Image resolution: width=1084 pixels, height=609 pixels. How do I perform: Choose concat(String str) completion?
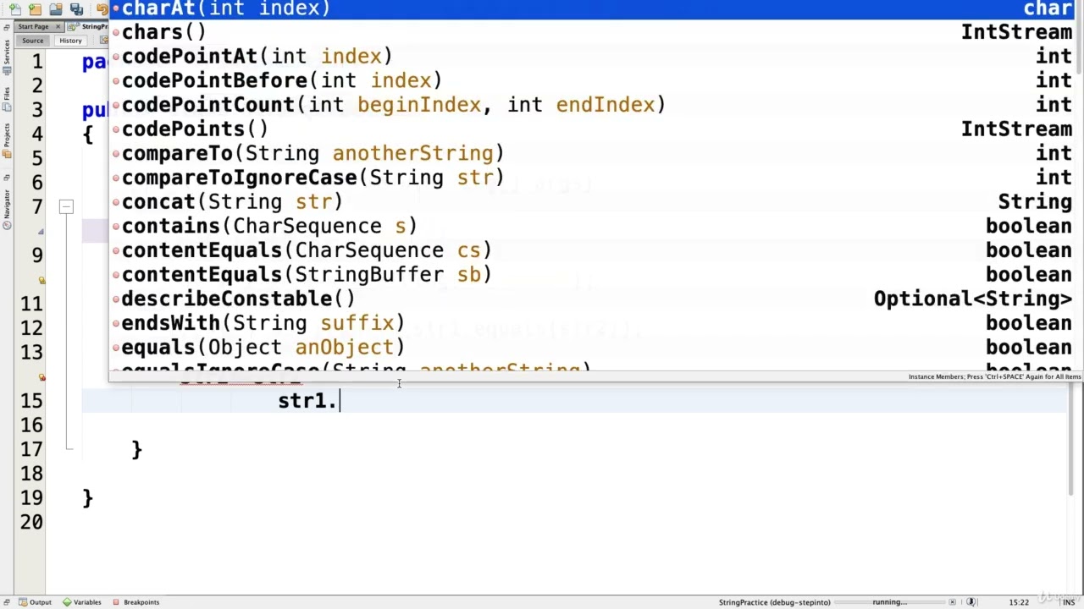(x=593, y=202)
